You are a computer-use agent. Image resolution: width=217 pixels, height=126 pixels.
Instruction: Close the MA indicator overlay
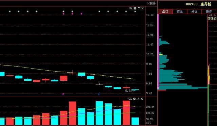click(142, 8)
